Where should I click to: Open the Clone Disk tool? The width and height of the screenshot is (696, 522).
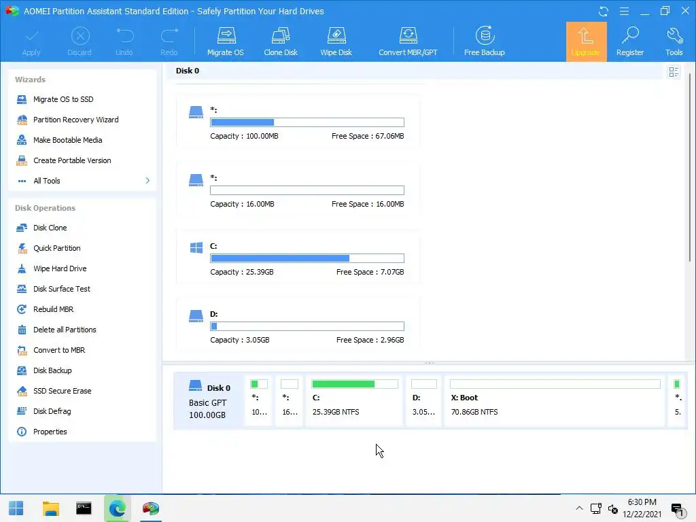[281, 41]
